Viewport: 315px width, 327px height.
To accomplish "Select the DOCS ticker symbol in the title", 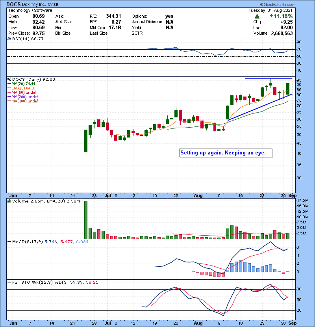I will [13, 4].
